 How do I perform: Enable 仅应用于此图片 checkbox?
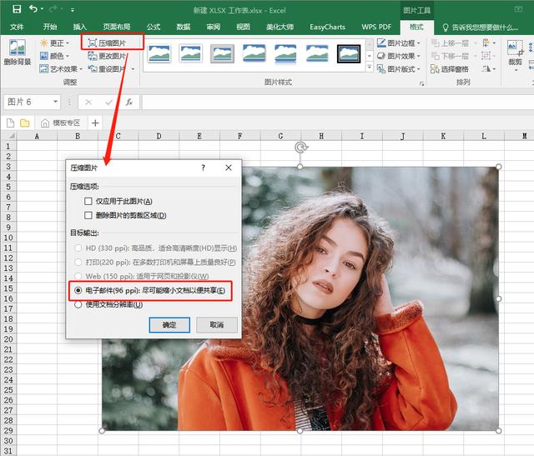(88, 201)
